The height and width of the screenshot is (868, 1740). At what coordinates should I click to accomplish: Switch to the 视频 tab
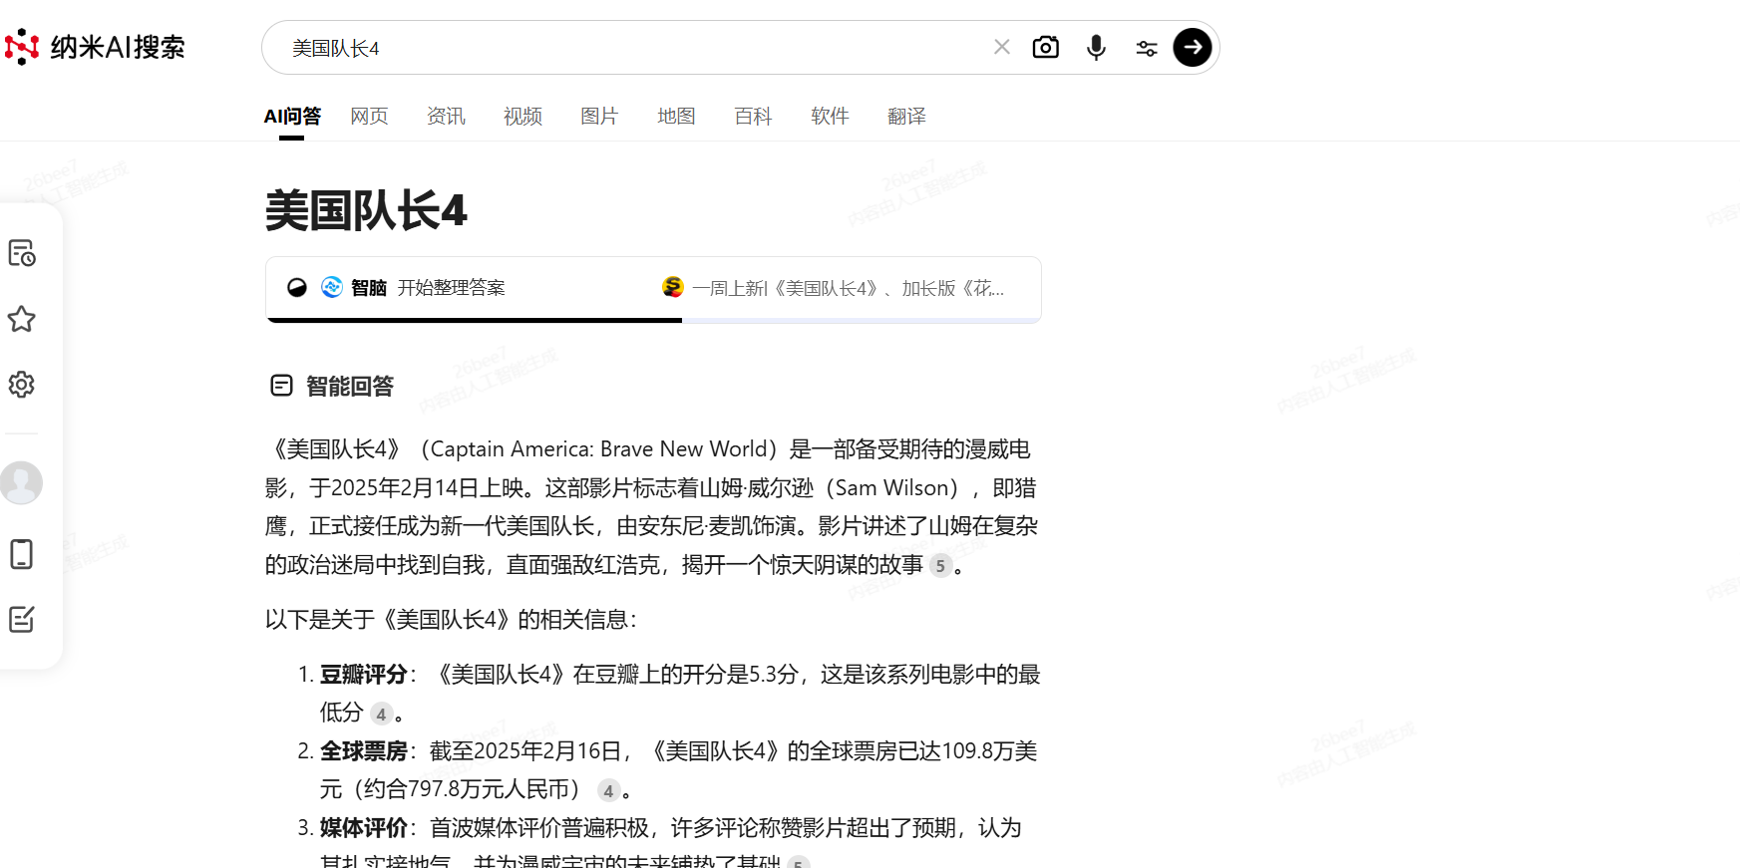coord(522,117)
